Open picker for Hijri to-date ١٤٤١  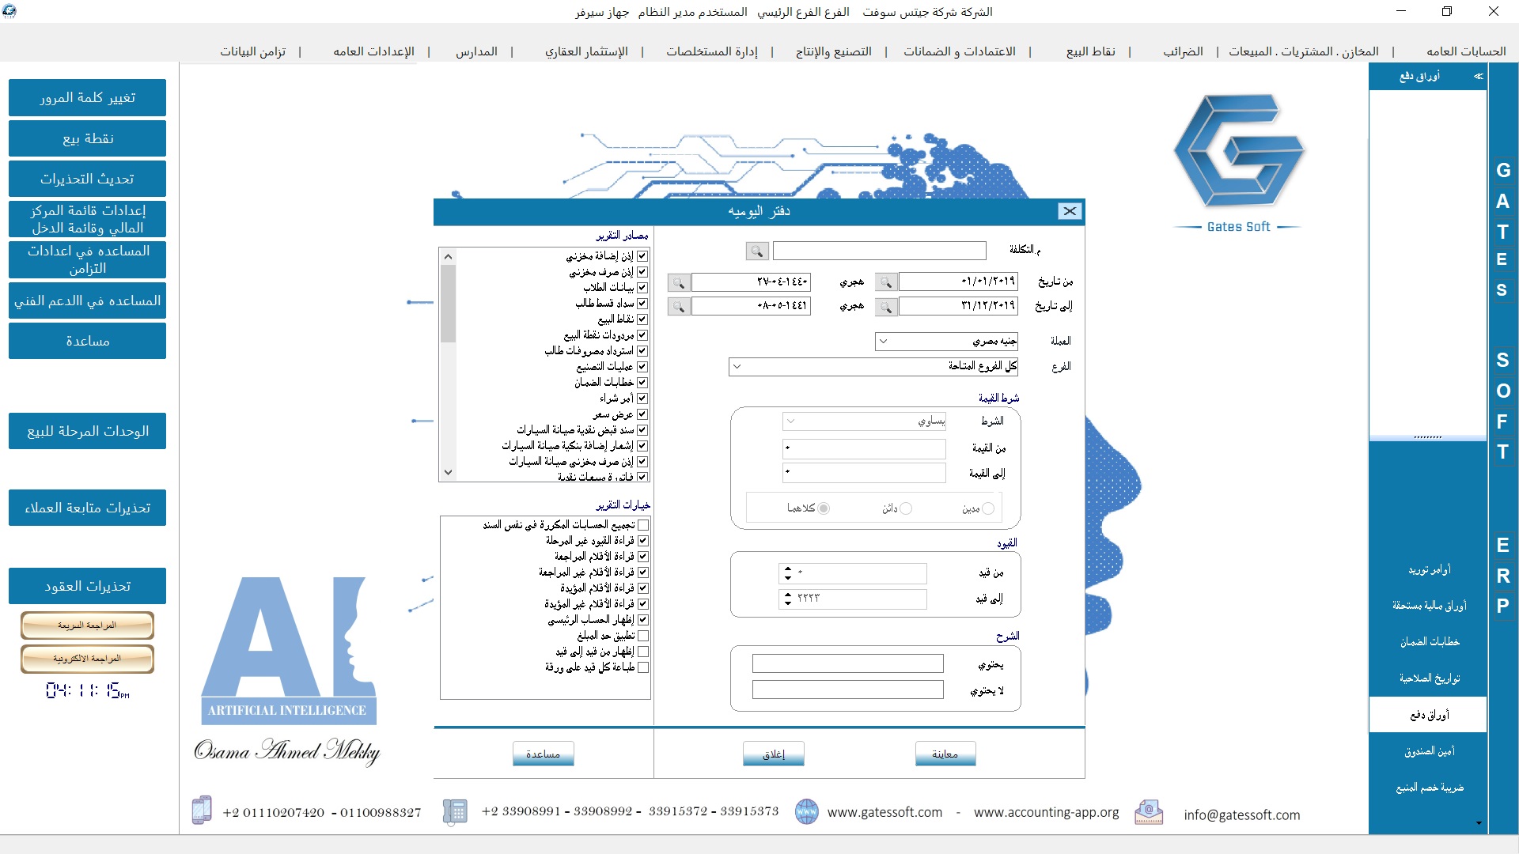[x=679, y=306]
